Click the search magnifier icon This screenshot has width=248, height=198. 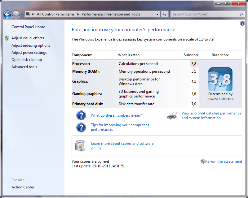(241, 14)
